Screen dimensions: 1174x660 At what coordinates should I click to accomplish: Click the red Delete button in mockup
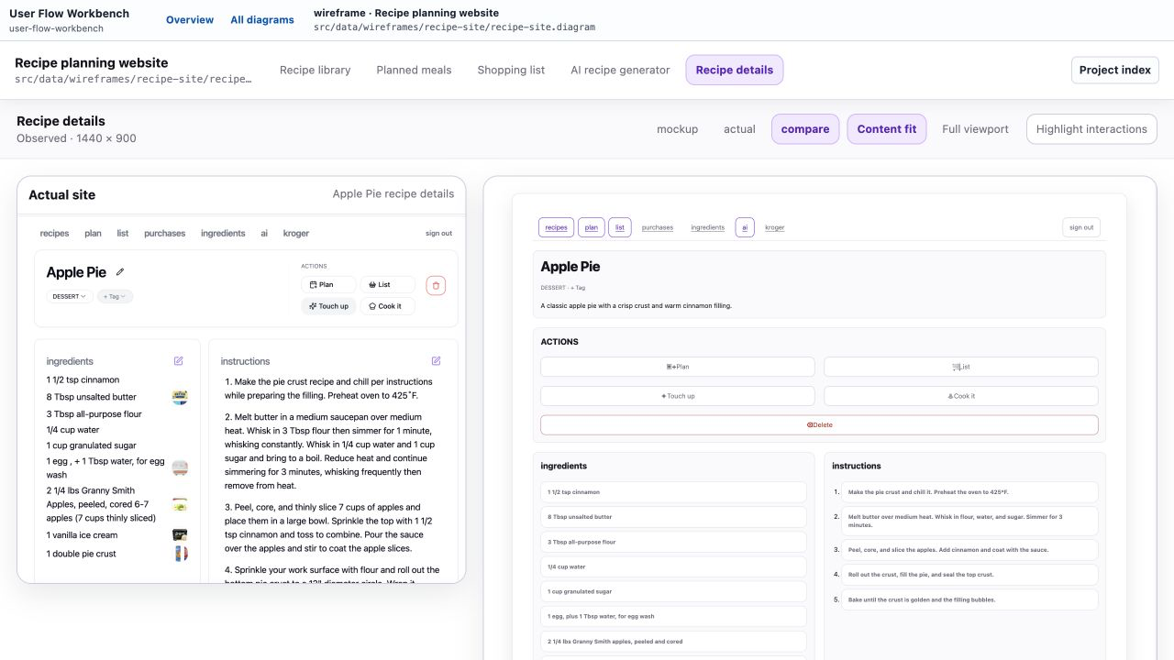pos(819,425)
